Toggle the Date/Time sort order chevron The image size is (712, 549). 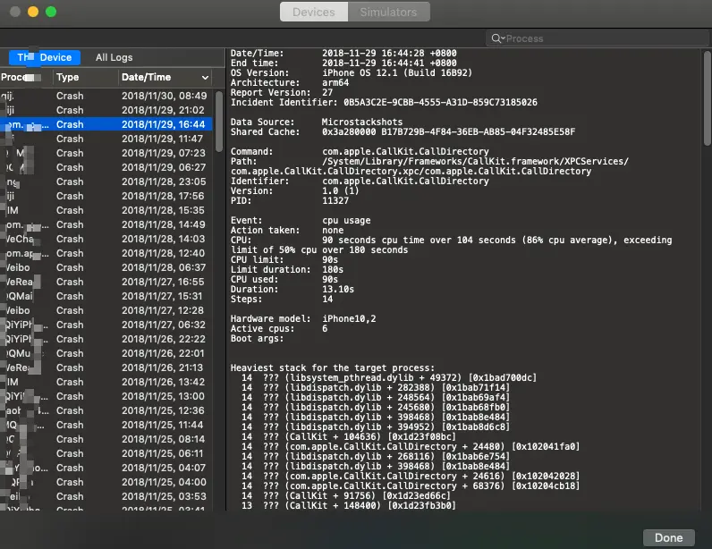[x=205, y=78]
